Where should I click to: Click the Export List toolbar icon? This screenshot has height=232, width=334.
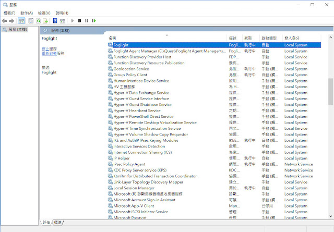pos(45,21)
